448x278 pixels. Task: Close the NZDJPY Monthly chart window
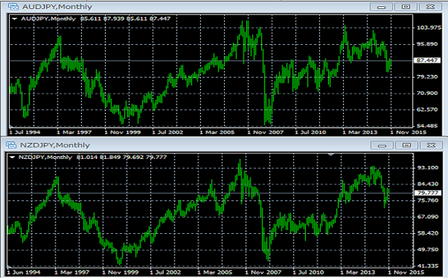point(431,145)
